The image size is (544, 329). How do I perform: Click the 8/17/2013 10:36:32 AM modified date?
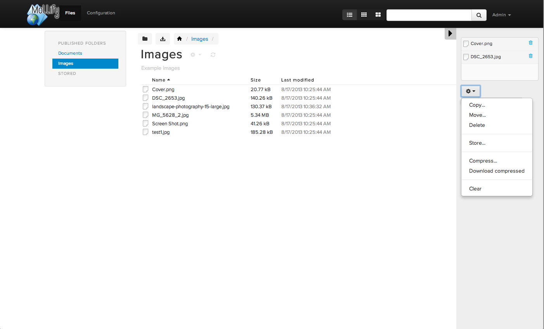click(306, 106)
